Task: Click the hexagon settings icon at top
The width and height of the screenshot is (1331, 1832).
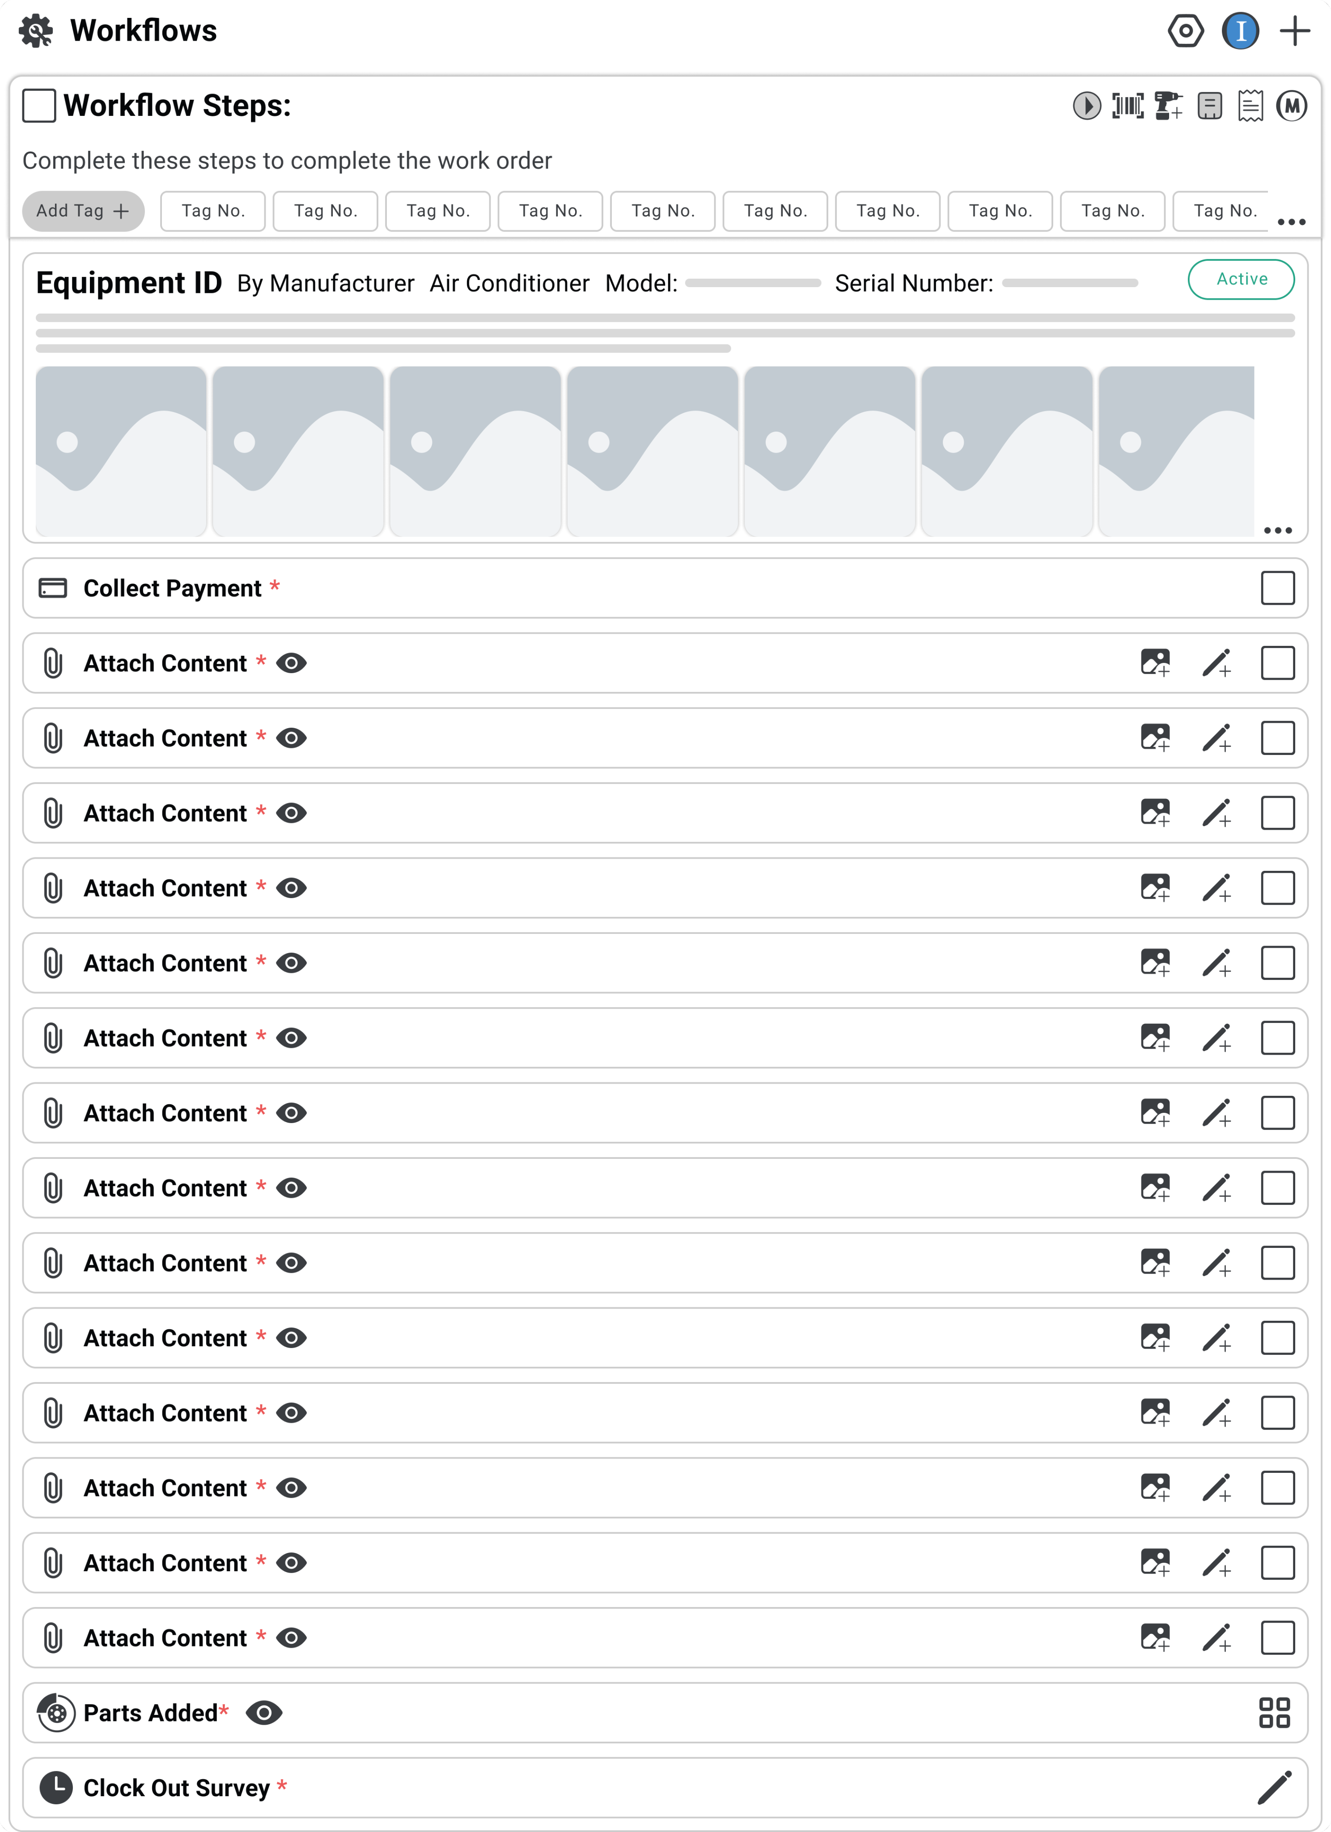Action: [1186, 31]
